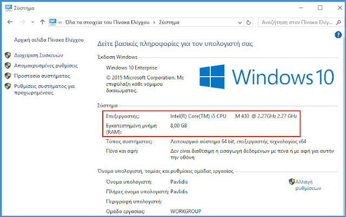Click the Windows 10 logo
This screenshot has height=217, width=346.
[267, 77]
